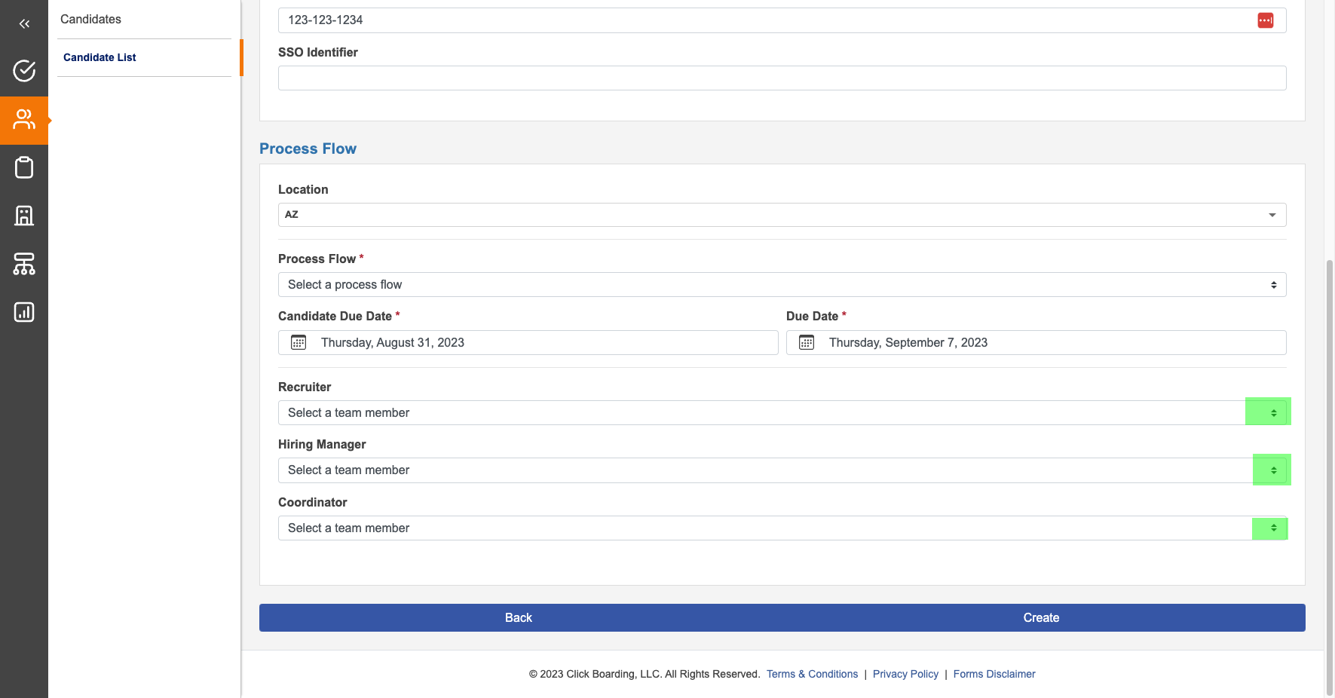Expand the Location dropdown showing AZ
Image resolution: width=1335 pixels, height=698 pixels.
[x=782, y=215]
